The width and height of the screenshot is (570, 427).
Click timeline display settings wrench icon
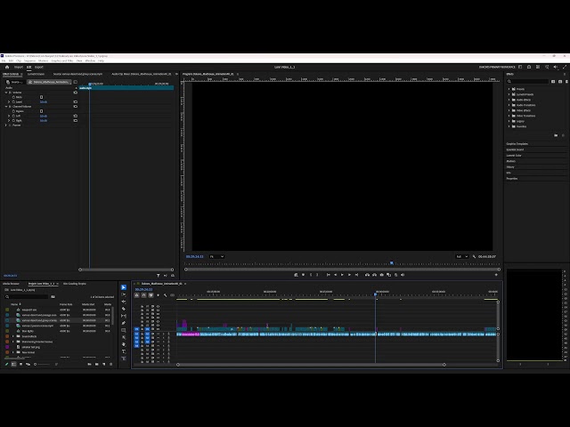[x=165, y=295]
